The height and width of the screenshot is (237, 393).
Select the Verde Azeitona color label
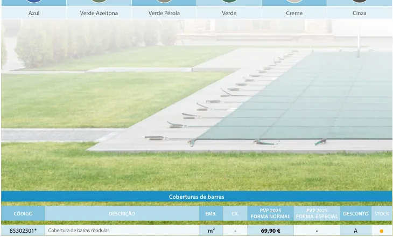[99, 13]
